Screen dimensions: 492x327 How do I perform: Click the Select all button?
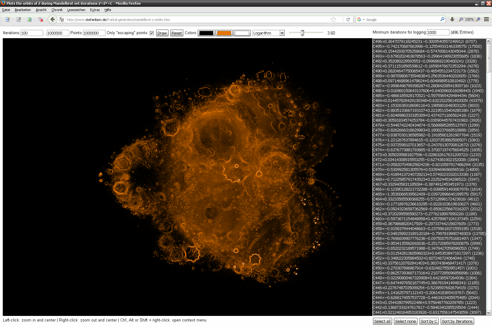pyautogui.click(x=383, y=321)
